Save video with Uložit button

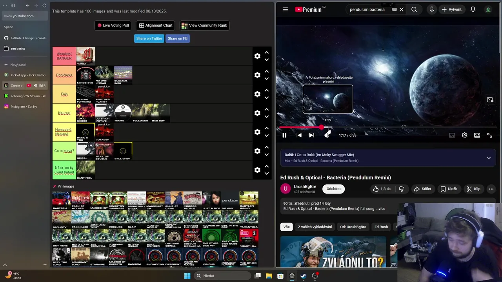(x=449, y=189)
